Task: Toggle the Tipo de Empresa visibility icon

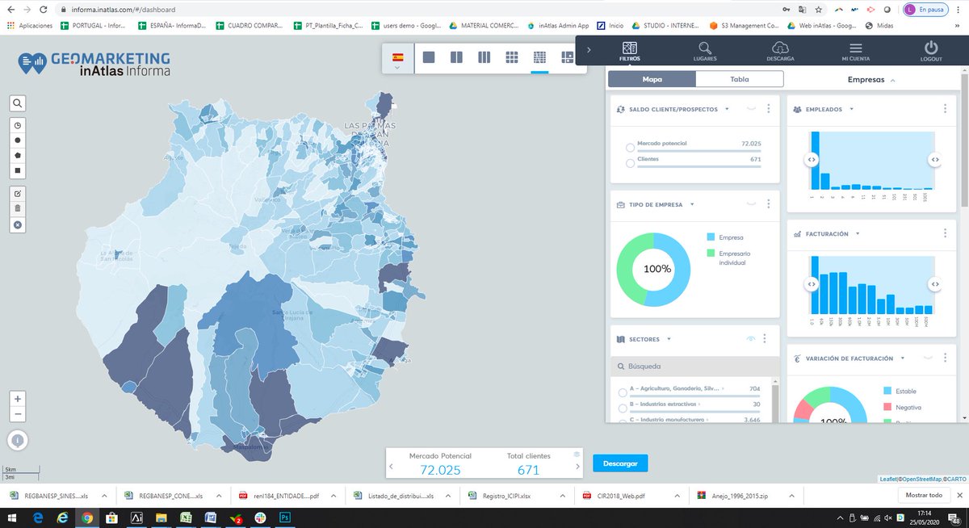Action: (x=751, y=204)
